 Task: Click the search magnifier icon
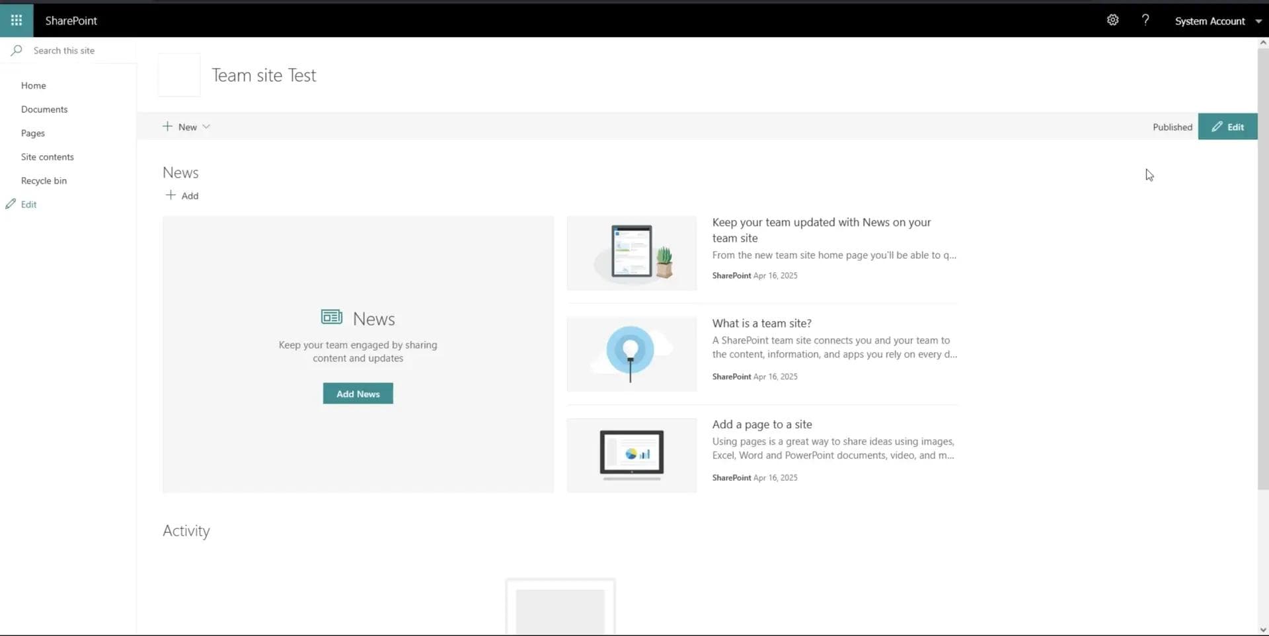point(17,50)
